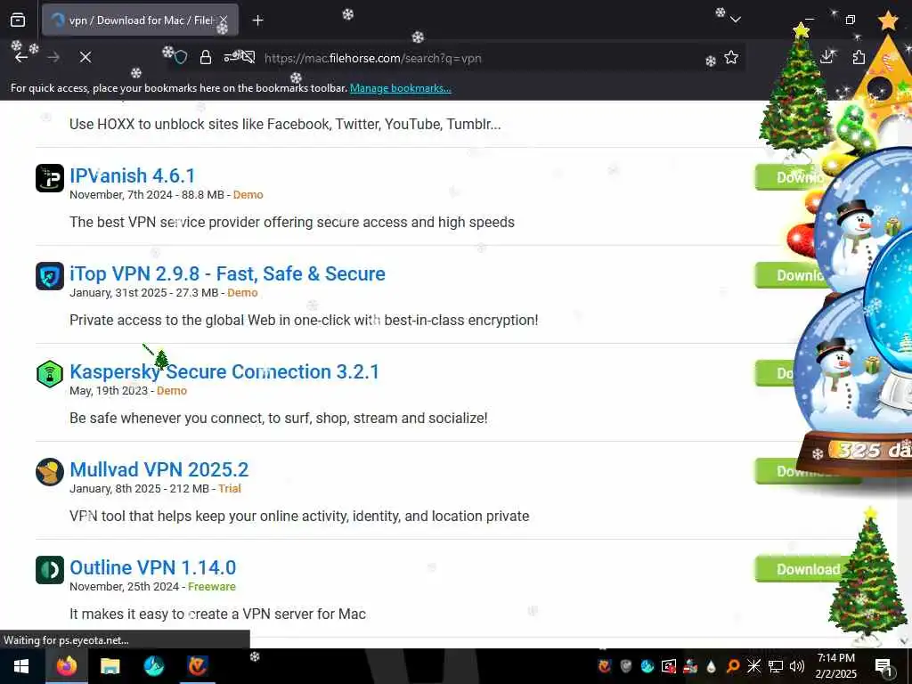912x684 pixels.
Task: Open the volume speaker tray icon
Action: pos(797,666)
